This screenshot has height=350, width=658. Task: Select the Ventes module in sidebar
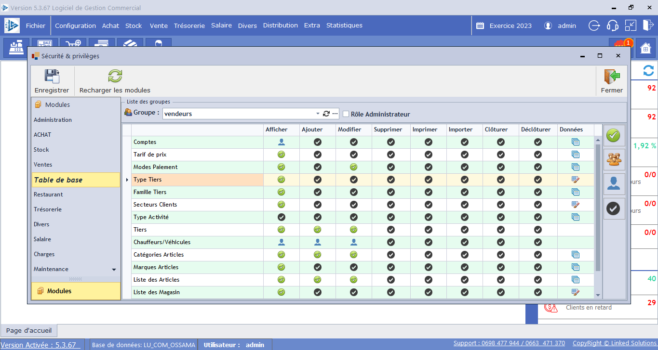click(43, 165)
